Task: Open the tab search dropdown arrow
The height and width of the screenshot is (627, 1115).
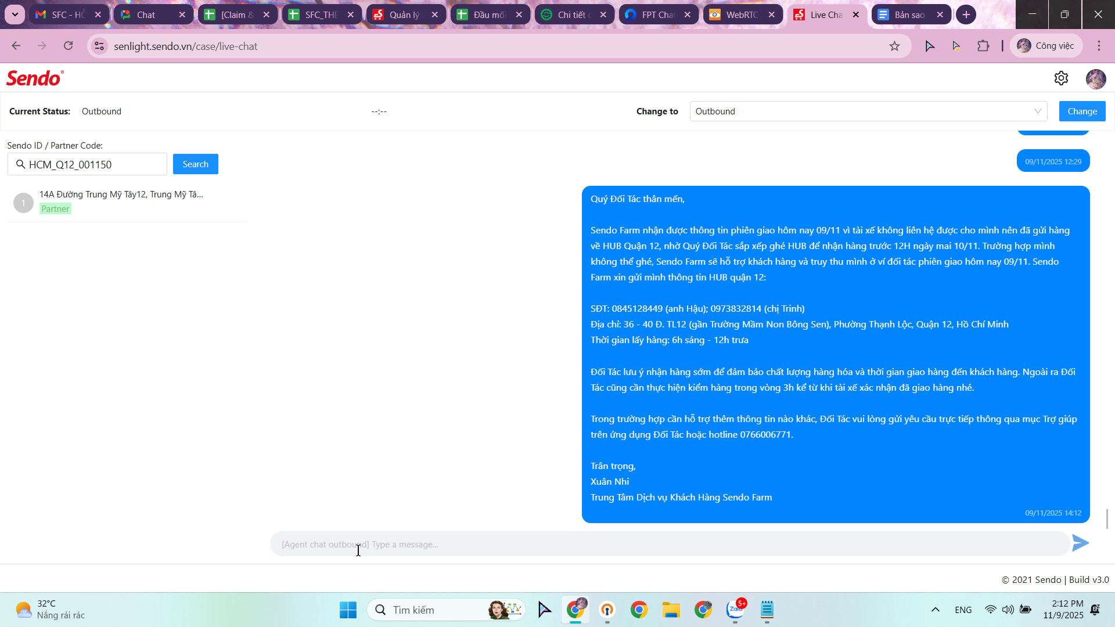Action: tap(15, 15)
